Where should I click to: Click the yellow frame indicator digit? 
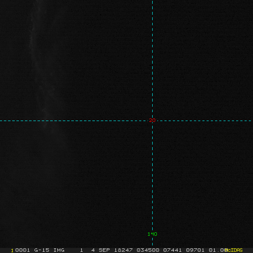tap(12, 250)
